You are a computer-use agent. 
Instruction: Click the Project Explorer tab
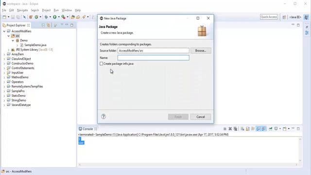coord(16,25)
